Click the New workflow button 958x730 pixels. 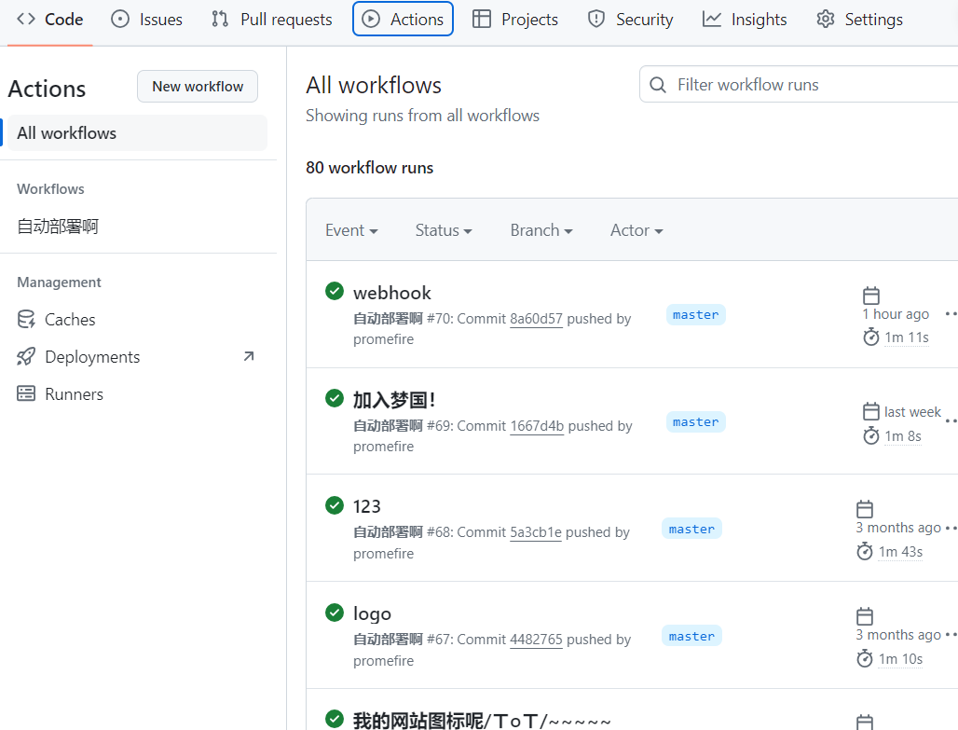pyautogui.click(x=198, y=86)
